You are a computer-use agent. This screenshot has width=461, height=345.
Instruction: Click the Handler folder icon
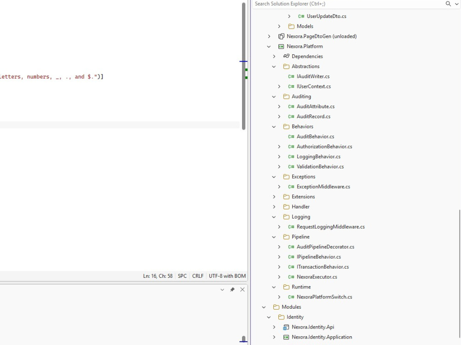click(286, 207)
